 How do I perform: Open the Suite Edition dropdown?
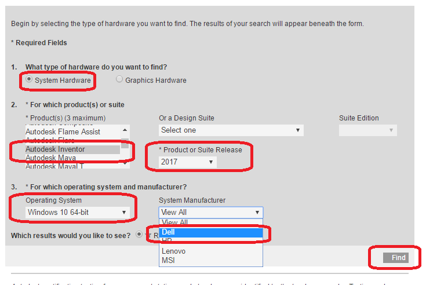click(368, 130)
